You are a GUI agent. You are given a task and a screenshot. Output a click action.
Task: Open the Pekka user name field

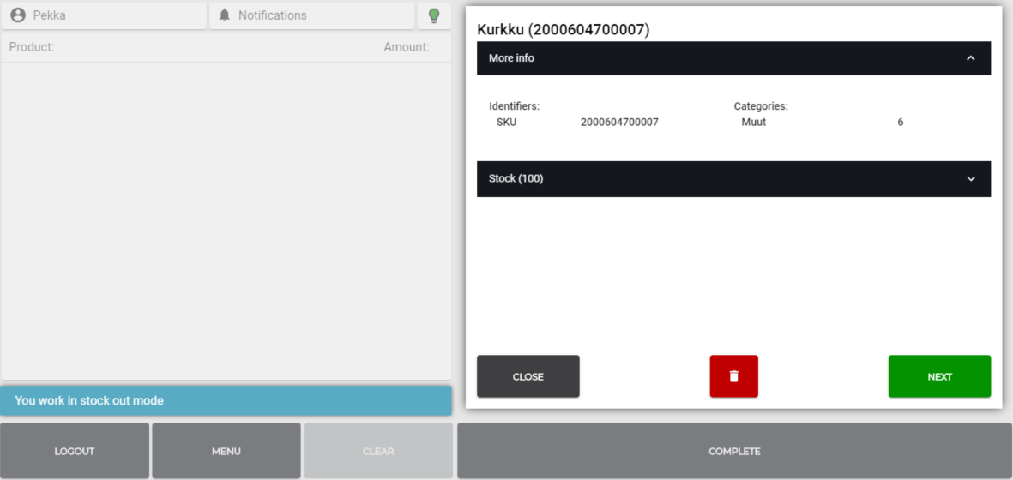[x=50, y=15]
